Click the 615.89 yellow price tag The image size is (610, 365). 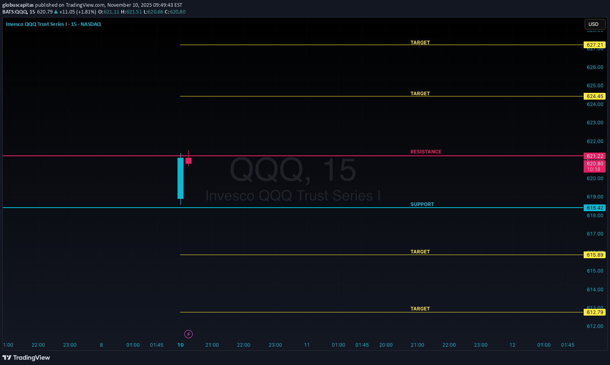[x=594, y=255]
